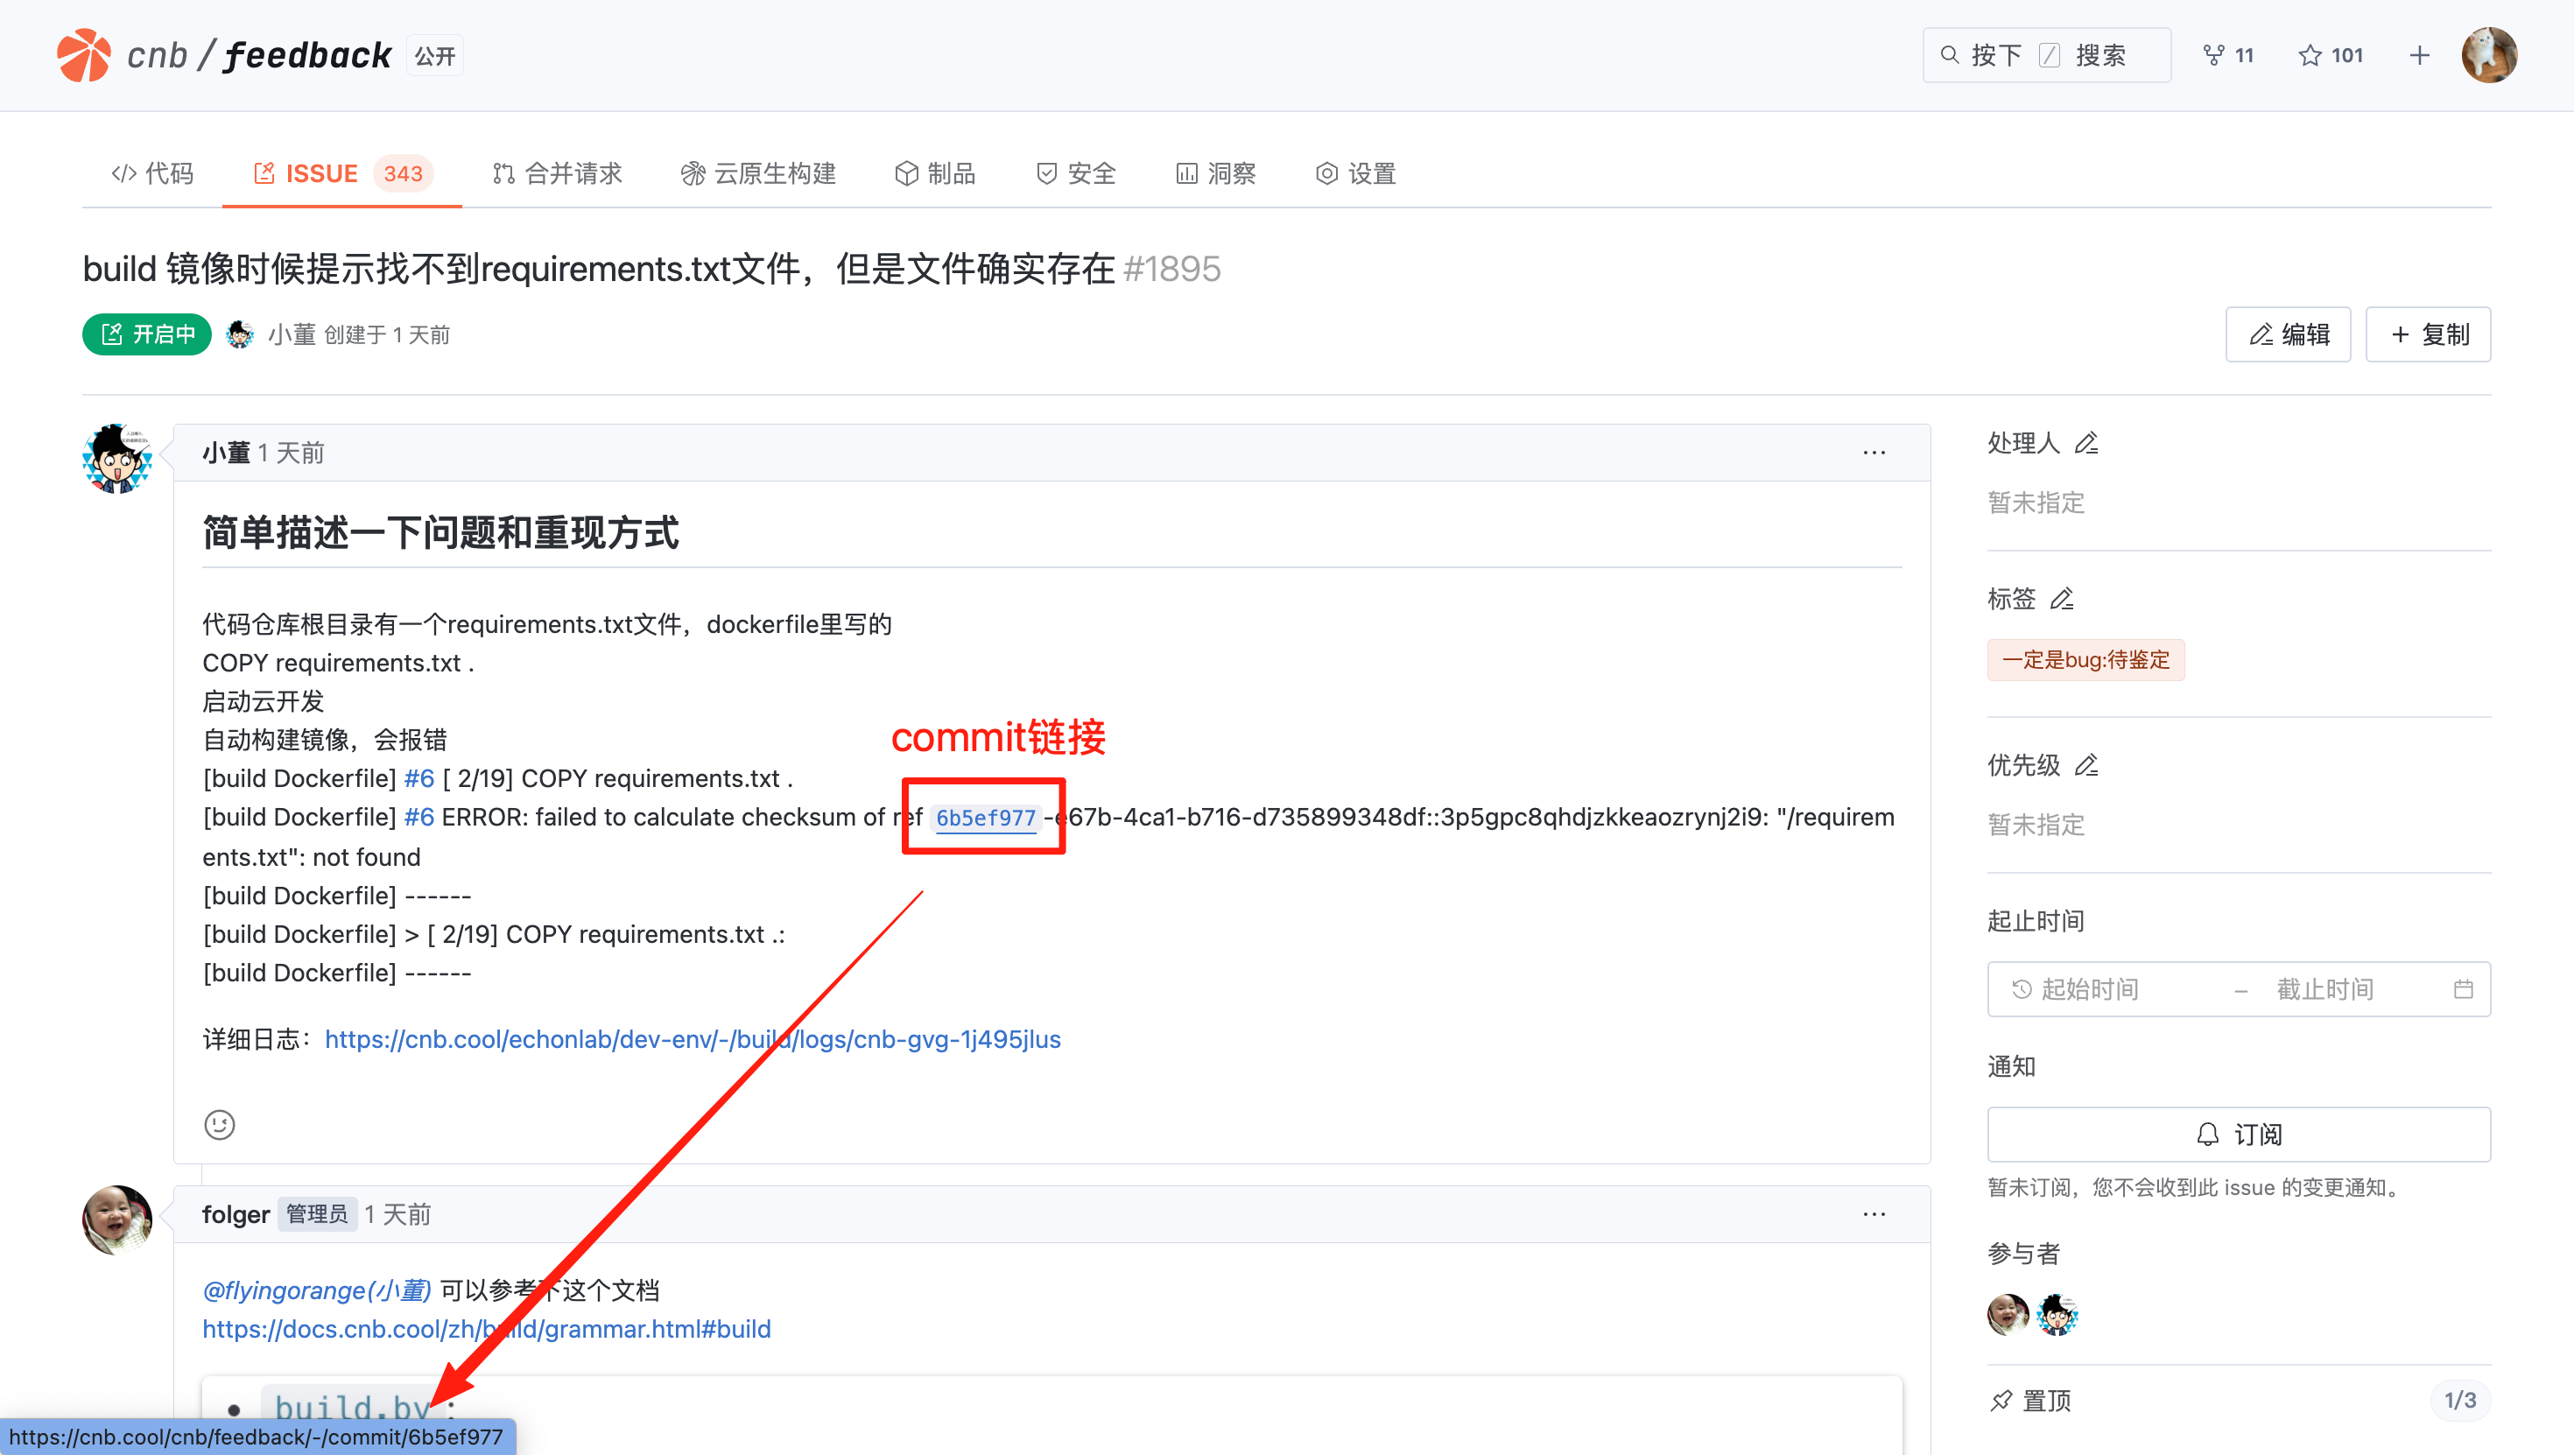Add emoji reaction to 小董's post
The image size is (2574, 1455).
click(x=220, y=1124)
